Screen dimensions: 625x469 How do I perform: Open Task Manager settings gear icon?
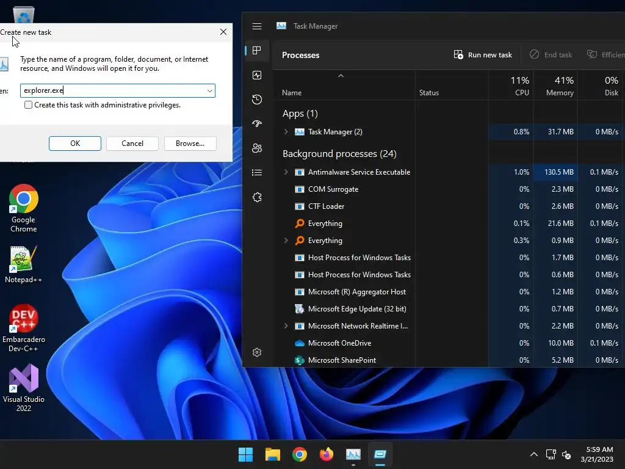tap(257, 352)
